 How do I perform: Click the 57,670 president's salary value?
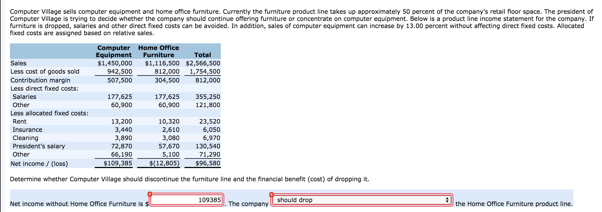[169, 146]
